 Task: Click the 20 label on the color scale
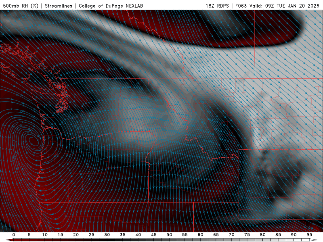pyautogui.click(x=76, y=235)
